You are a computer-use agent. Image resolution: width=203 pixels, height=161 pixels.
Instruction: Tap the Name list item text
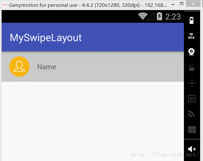[46, 67]
